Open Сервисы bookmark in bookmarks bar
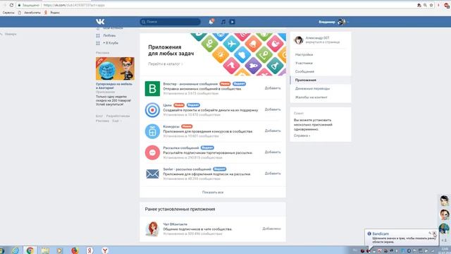The height and width of the screenshot is (254, 451). (8, 13)
